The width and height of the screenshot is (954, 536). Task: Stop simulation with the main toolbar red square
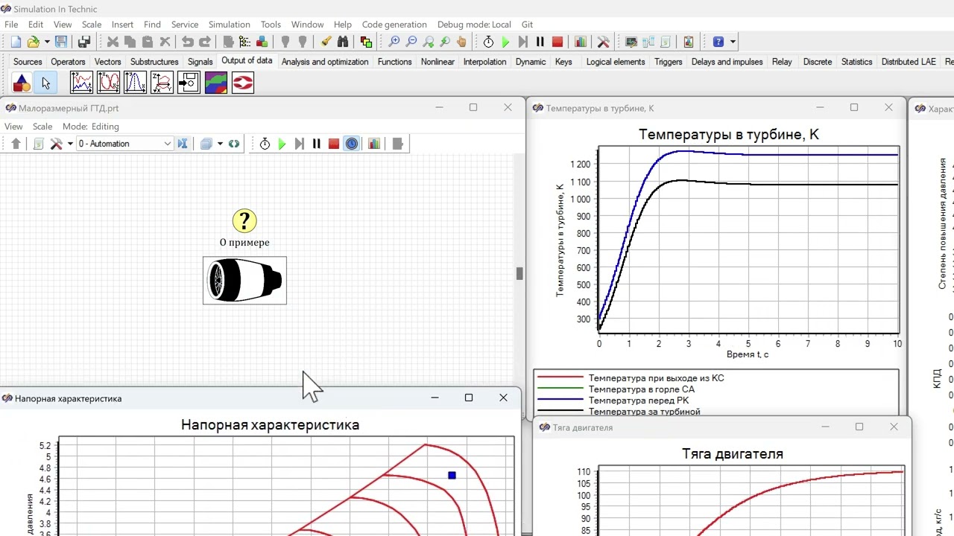pos(557,42)
